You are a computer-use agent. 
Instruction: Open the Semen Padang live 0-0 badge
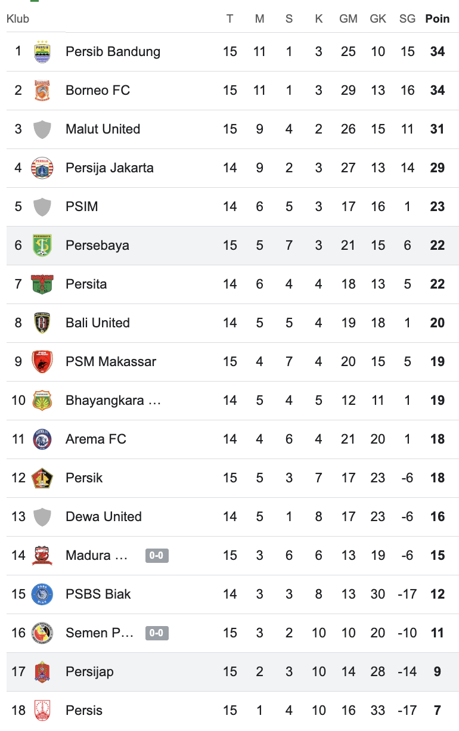[157, 633]
